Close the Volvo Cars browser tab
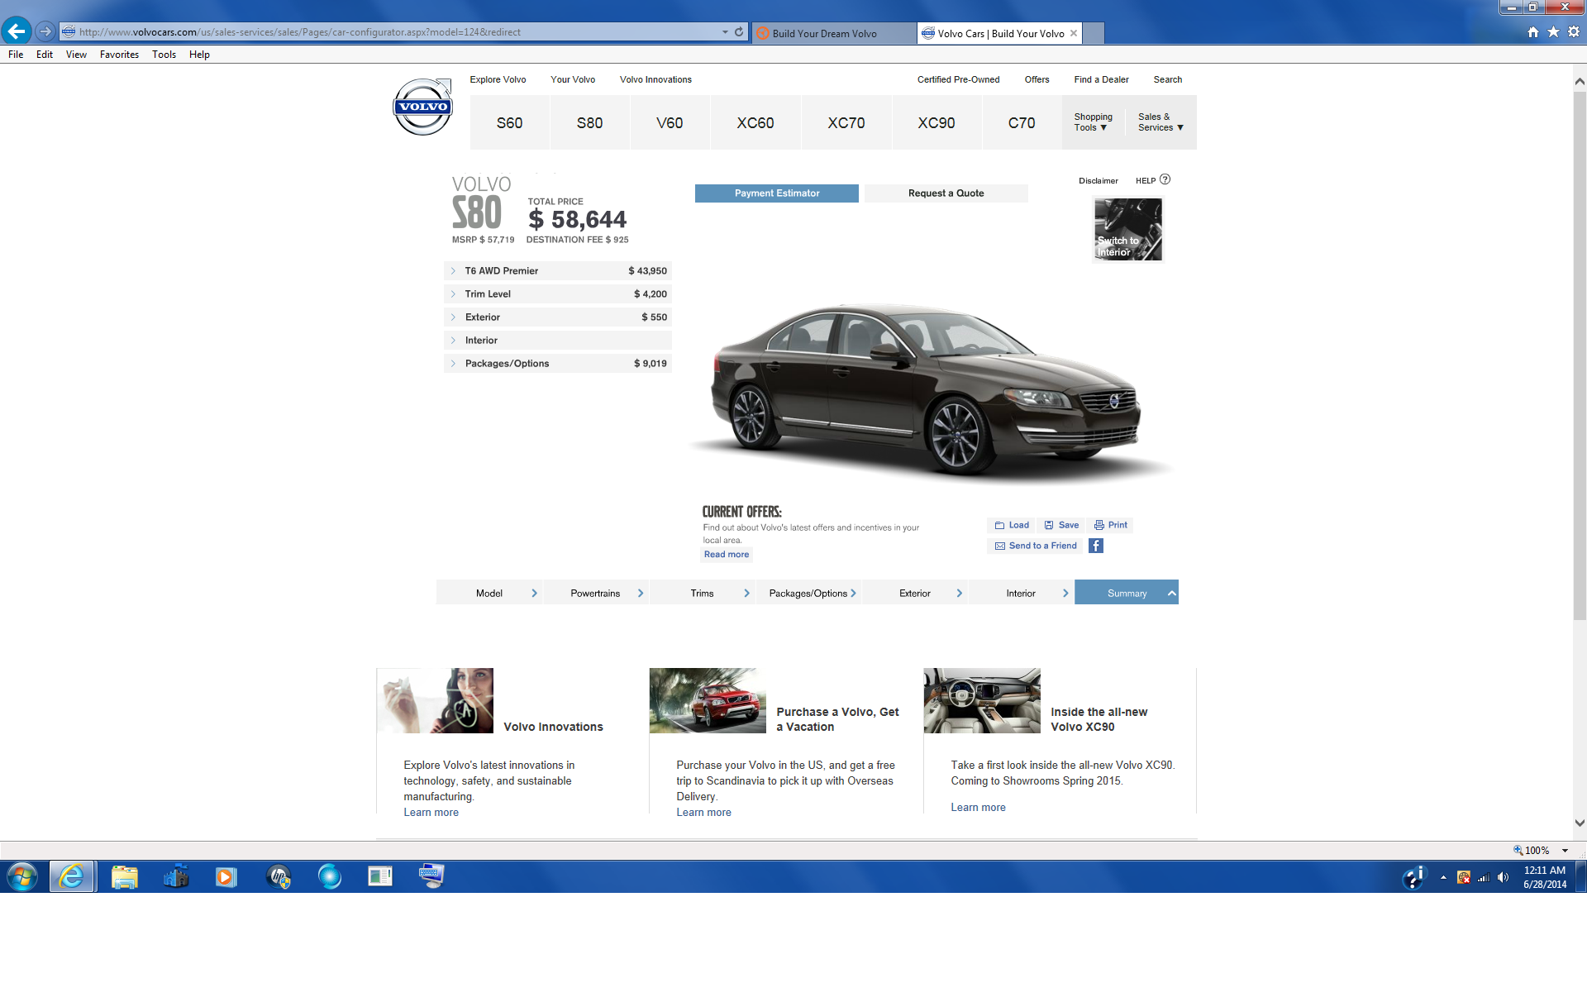Screen dimensions: 1587x1002 (x=1074, y=33)
